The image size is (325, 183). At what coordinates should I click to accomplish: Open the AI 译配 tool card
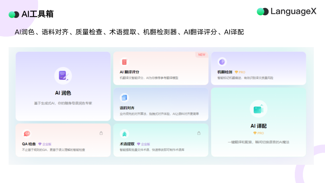pyautogui.click(x=258, y=122)
